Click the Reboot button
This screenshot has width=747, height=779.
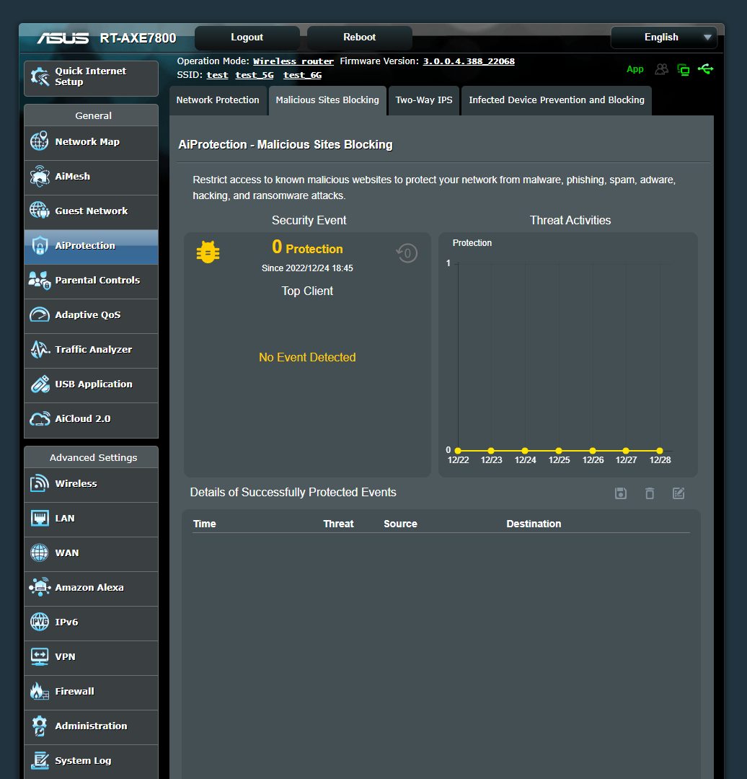pyautogui.click(x=360, y=38)
